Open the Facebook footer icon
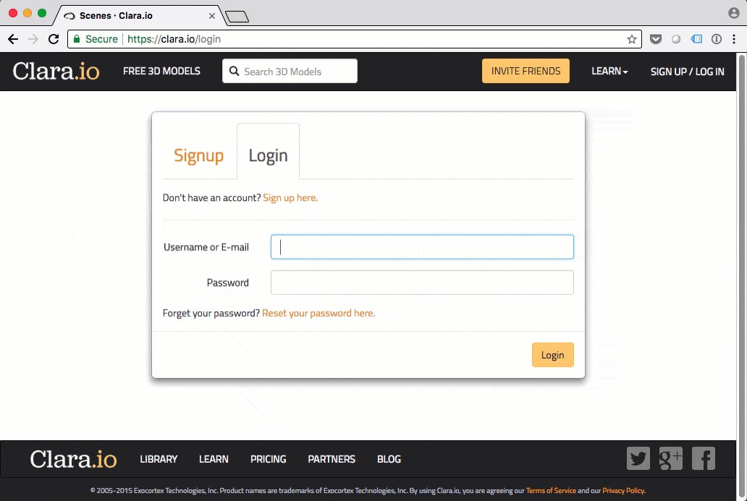747x501 pixels. point(703,458)
